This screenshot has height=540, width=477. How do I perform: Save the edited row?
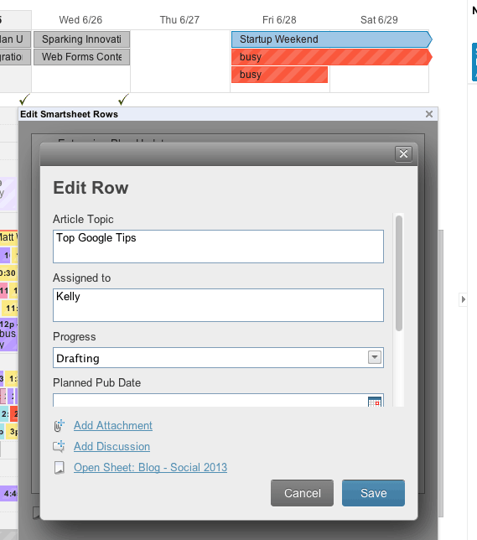373,493
